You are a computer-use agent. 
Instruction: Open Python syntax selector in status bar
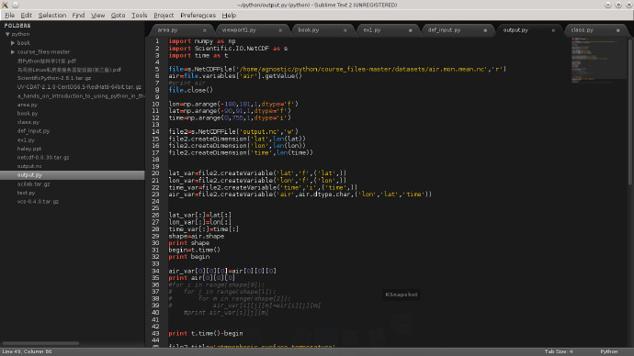[609, 351]
